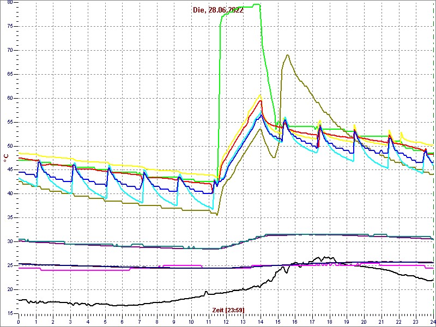The image size is (436, 327).
Task: Select the 30 label on the temperature axis
Action: click(x=10, y=241)
